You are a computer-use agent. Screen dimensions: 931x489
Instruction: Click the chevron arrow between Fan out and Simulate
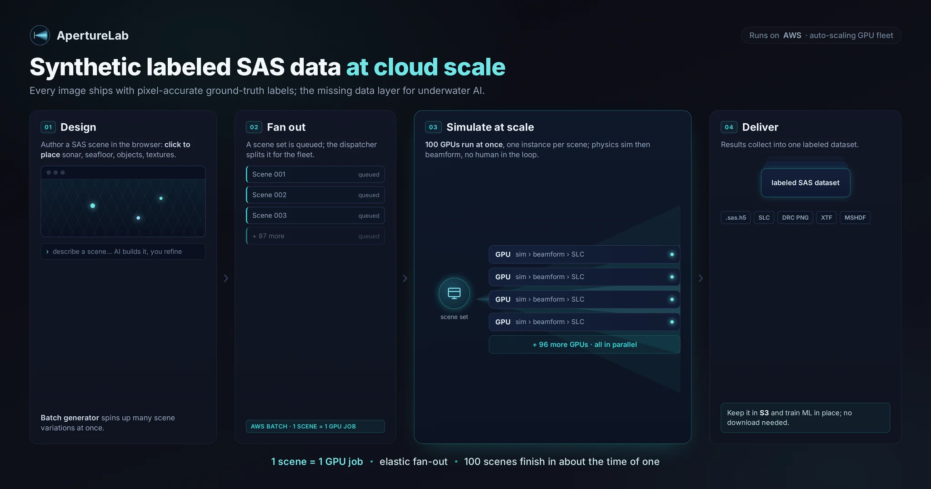point(405,278)
